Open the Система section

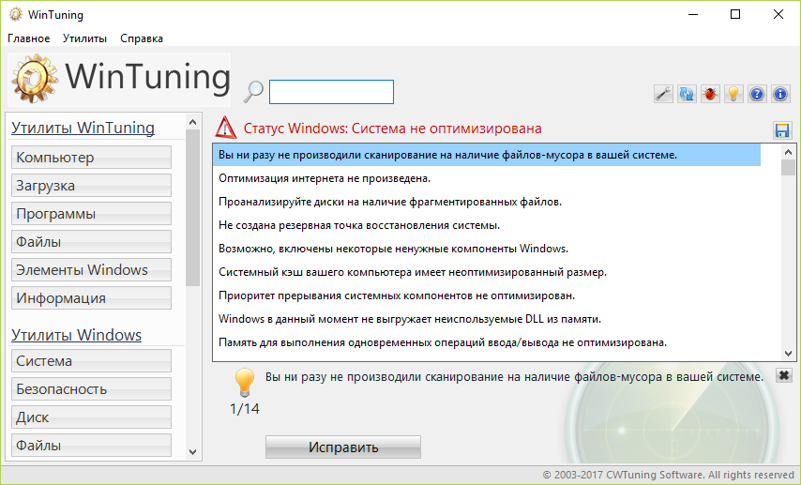tap(91, 361)
